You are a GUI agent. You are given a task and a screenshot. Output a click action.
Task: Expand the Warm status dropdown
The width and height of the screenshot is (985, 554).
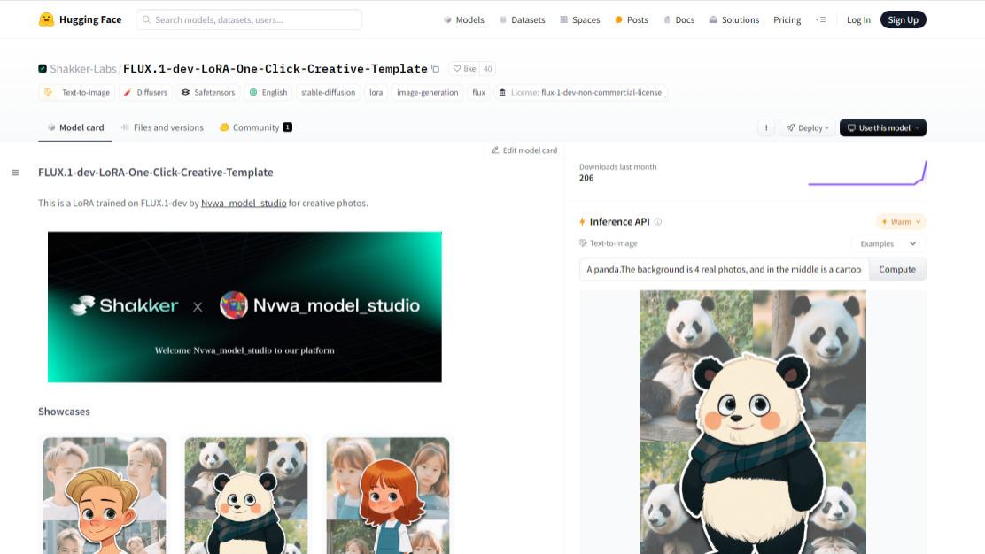(x=901, y=221)
